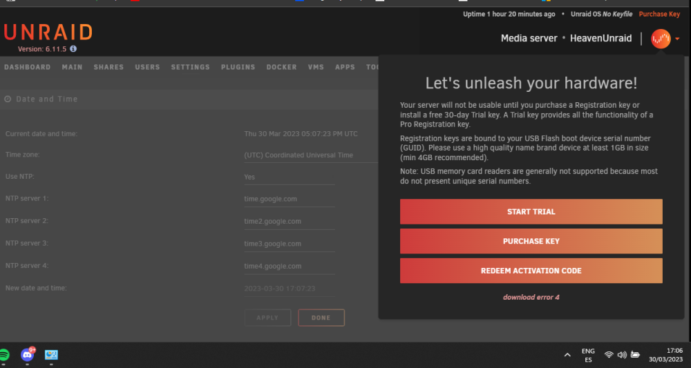691x368 pixels.
Task: Click the NTP server 4 field
Action: pyautogui.click(x=289, y=267)
